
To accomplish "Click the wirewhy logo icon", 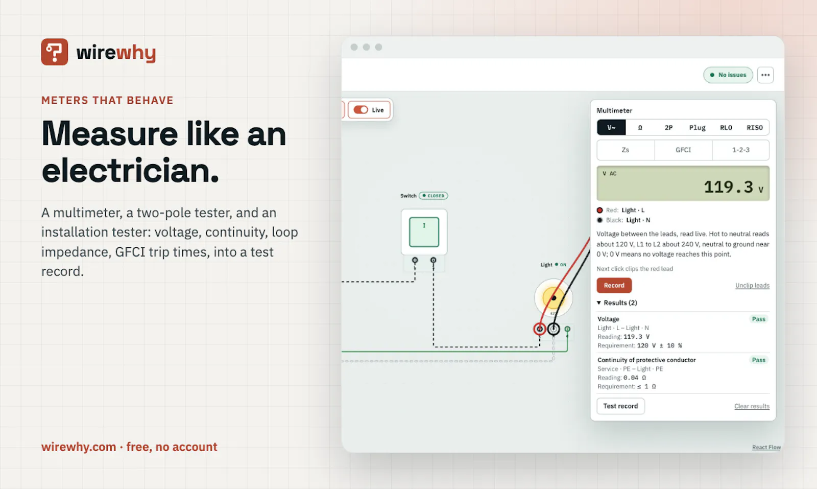I will [x=55, y=52].
